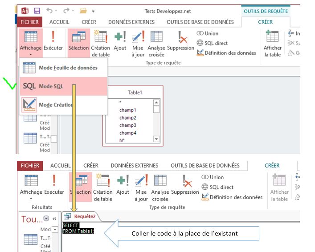Open DONNÉES EXTERNES tab in upper ribbon

tap(131, 22)
